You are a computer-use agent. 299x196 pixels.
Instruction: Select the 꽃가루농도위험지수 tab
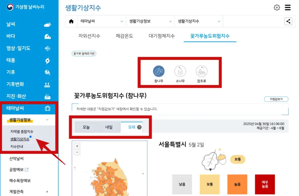point(210,36)
